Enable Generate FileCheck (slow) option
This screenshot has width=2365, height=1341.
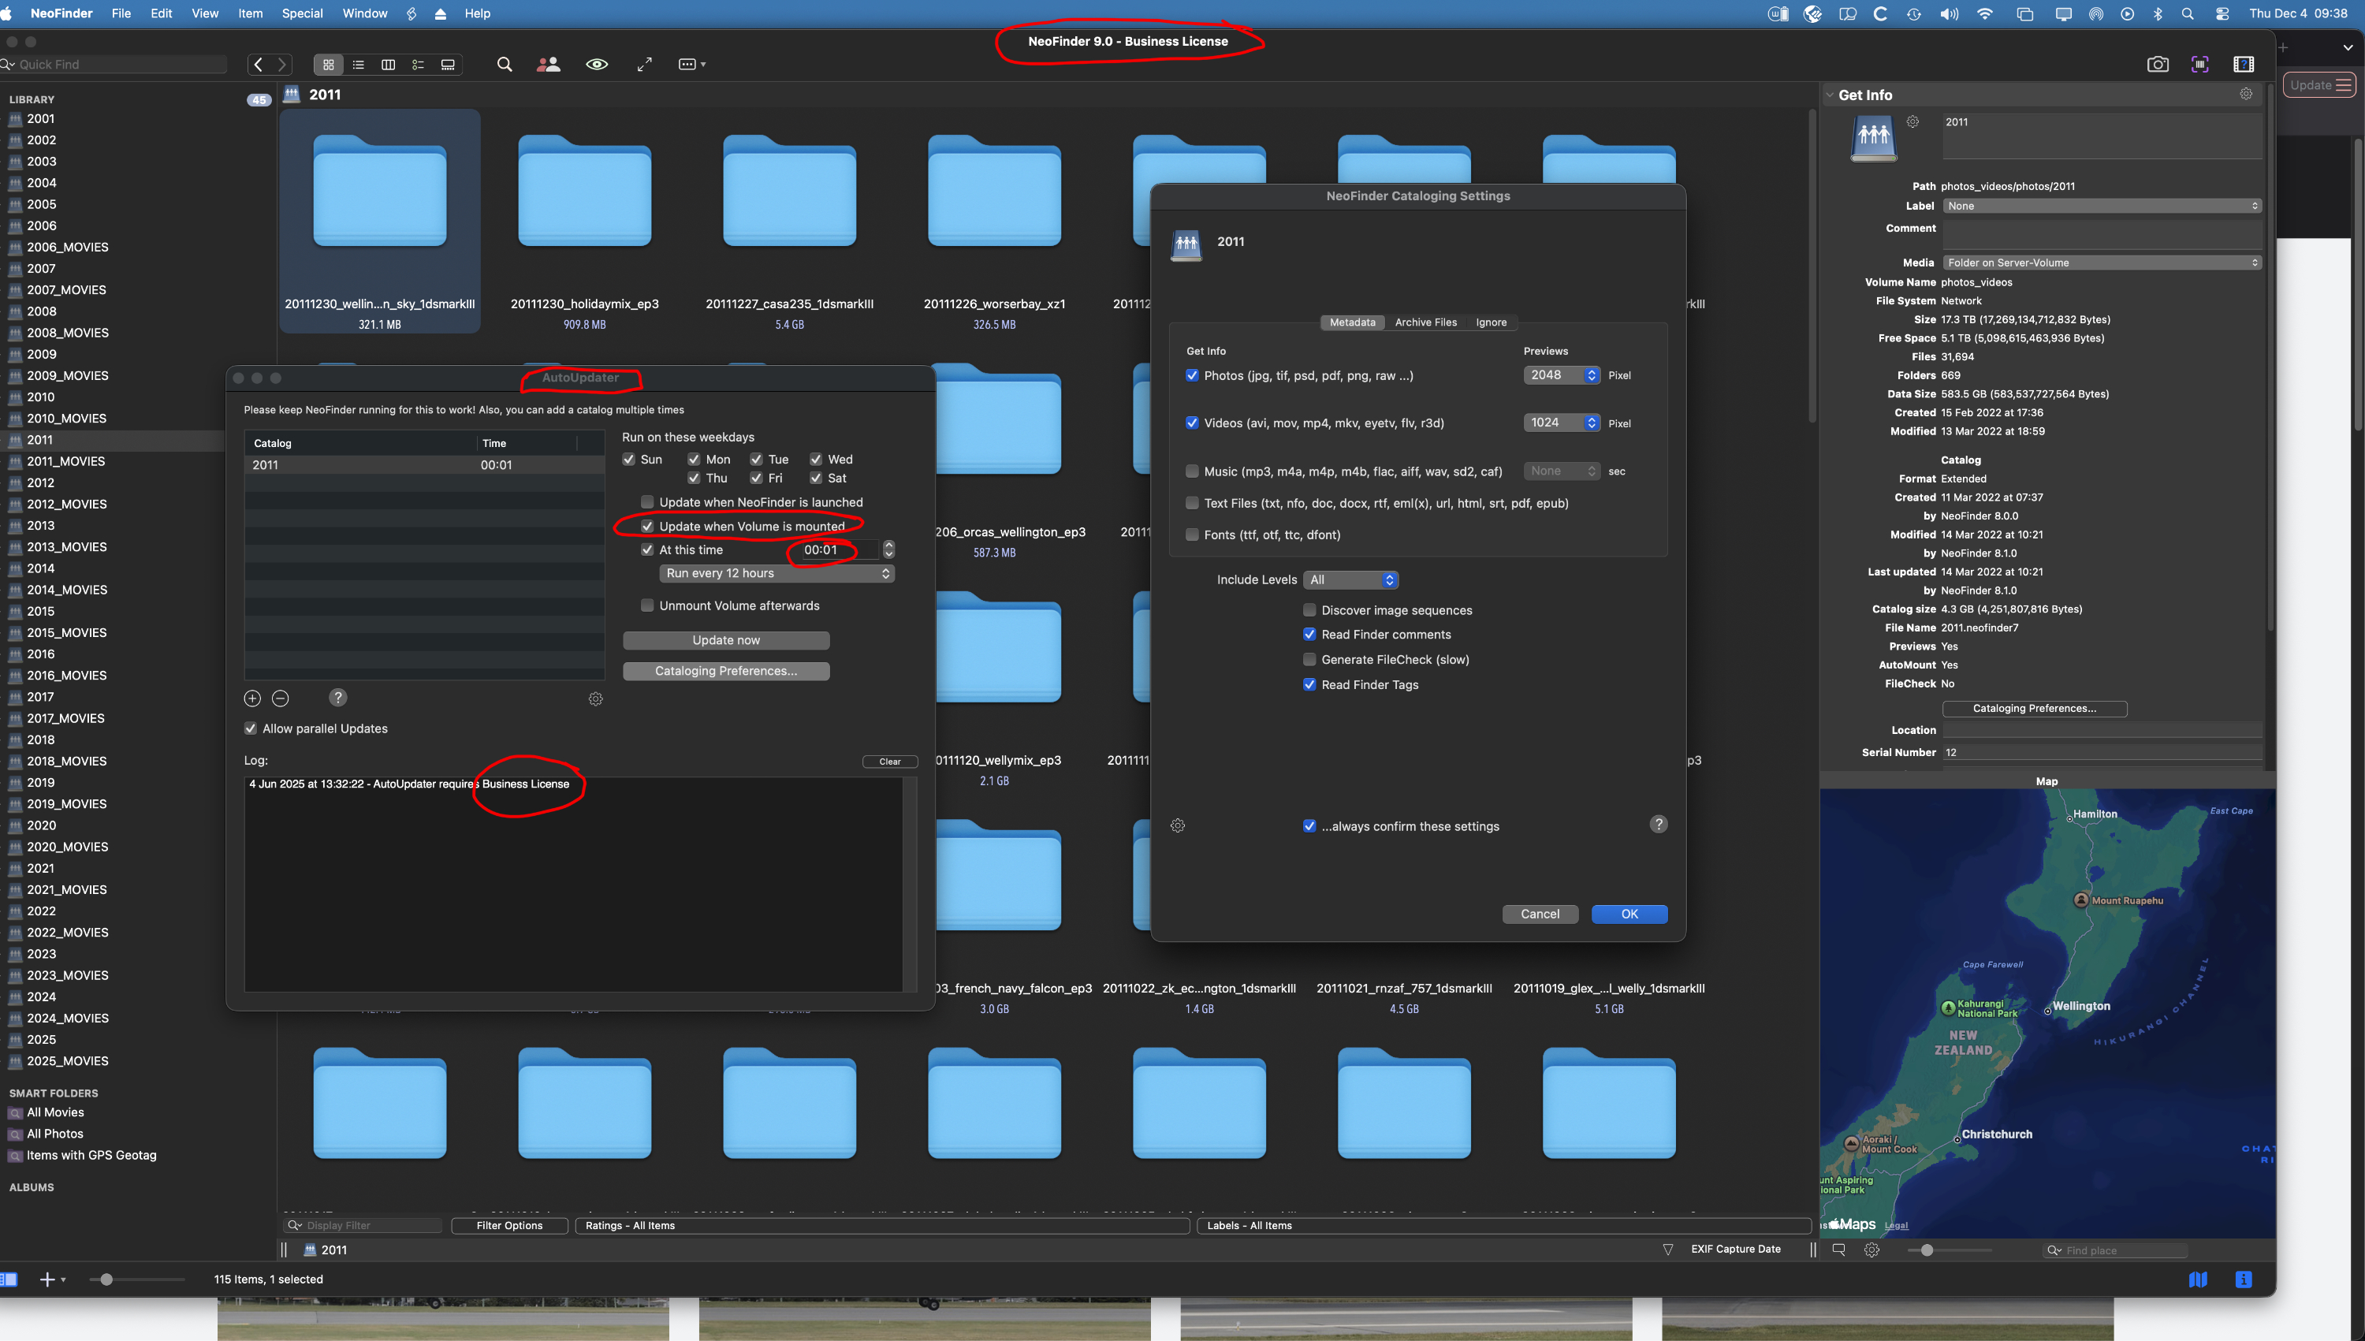1309,659
